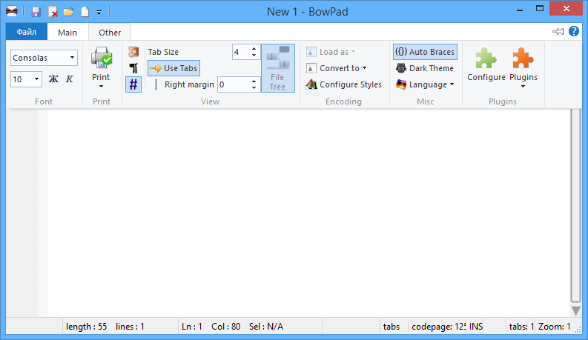Open file using folder icon in title bar
The image size is (588, 340).
[x=69, y=12]
